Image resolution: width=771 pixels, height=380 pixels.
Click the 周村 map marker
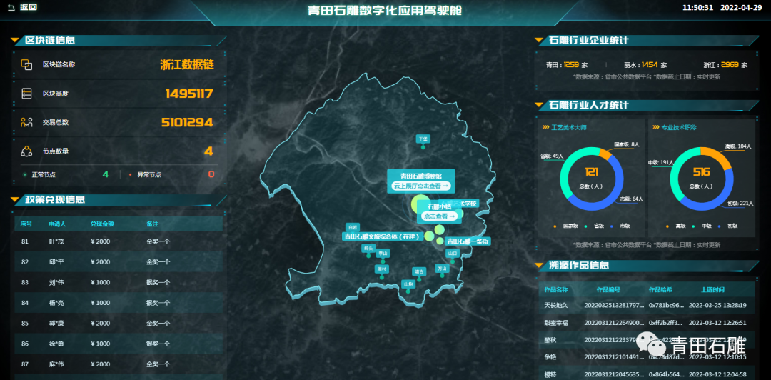point(381,271)
